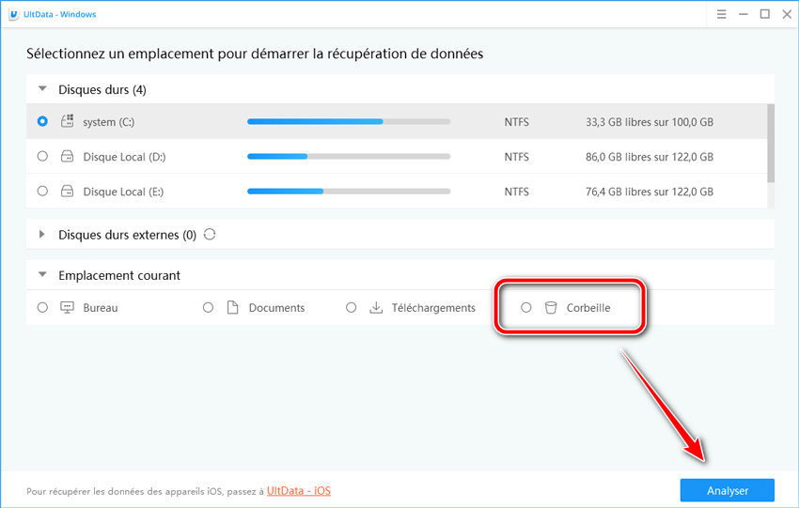799x508 pixels.
Task: Click the text '76,4 GB libres sur 122,0 GB'
Action: coord(650,192)
